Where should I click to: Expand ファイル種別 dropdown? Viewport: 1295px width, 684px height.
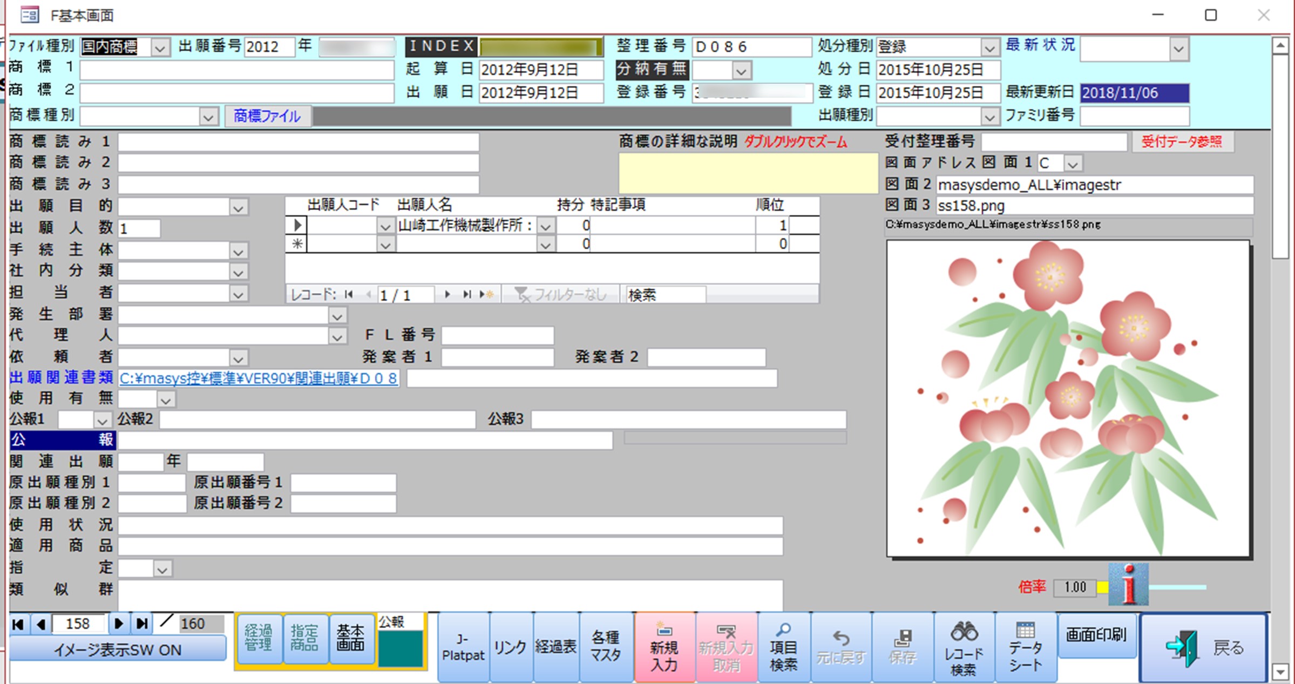pyautogui.click(x=160, y=48)
